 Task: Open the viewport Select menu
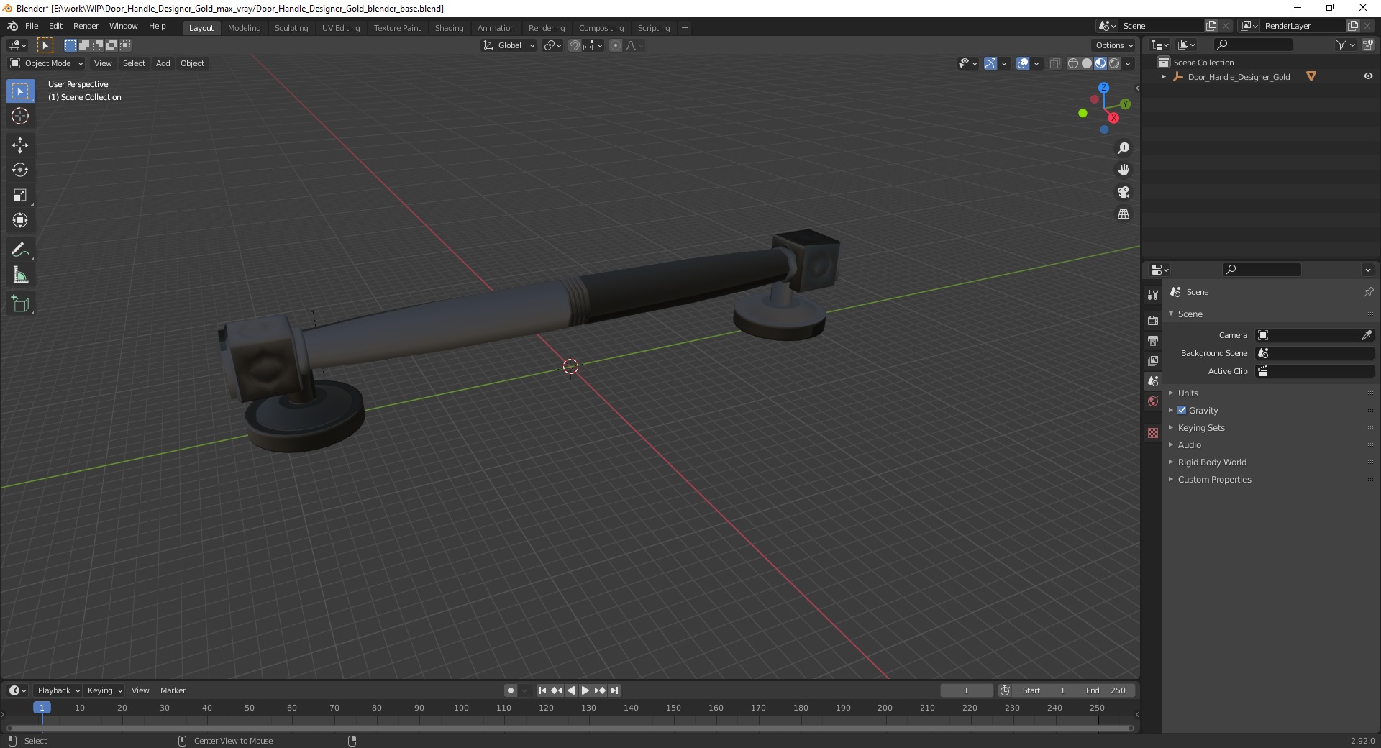[x=134, y=63]
